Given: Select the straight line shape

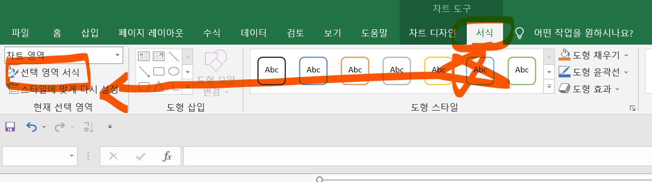Looking at the screenshot, I should [x=174, y=56].
